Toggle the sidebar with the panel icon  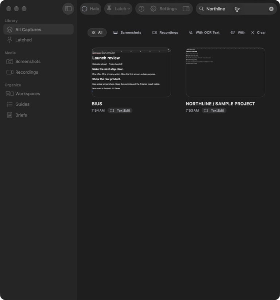pyautogui.click(x=68, y=9)
